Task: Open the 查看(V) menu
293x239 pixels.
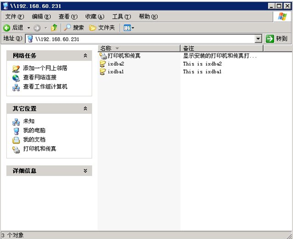Action: (68, 16)
